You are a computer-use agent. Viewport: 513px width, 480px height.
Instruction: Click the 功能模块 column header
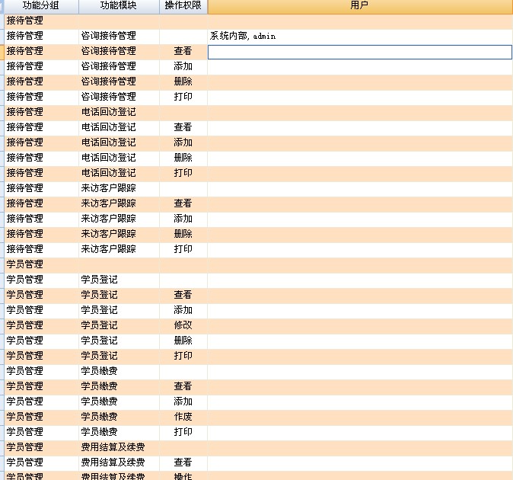coord(119,5)
